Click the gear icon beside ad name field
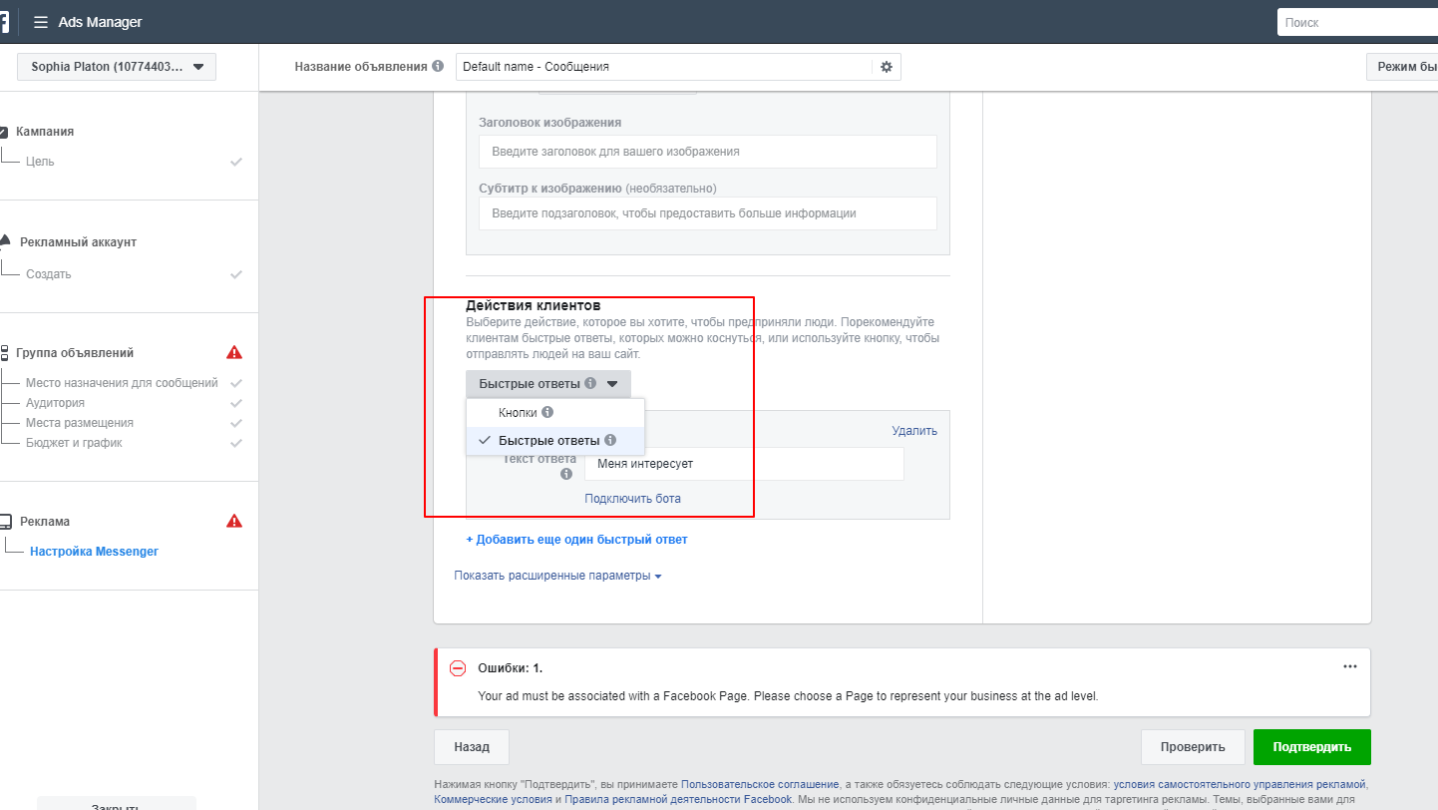The height and width of the screenshot is (810, 1438). (886, 67)
